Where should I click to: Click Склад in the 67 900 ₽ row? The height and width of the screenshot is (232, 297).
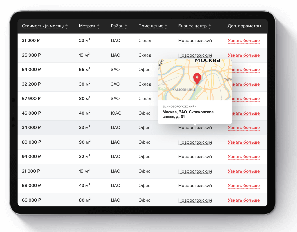click(x=145, y=99)
